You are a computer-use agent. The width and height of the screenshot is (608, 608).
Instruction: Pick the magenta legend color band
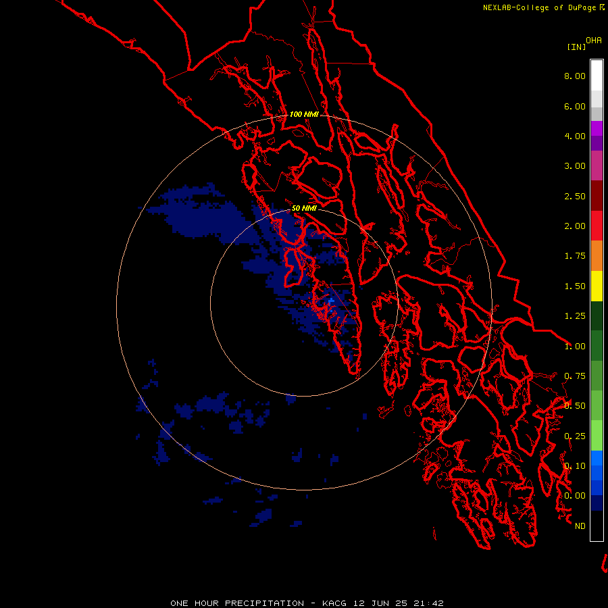click(x=597, y=128)
